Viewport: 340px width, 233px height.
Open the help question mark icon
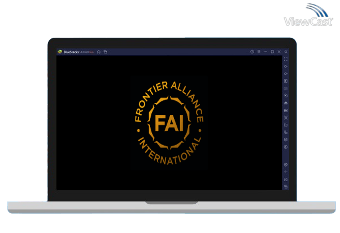[252, 52]
